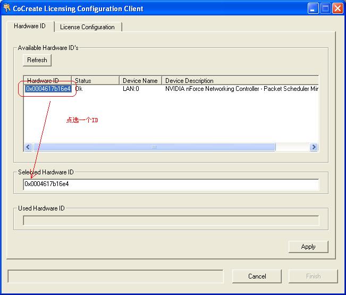
Task: Click the Refresh button
Action: coord(37,60)
